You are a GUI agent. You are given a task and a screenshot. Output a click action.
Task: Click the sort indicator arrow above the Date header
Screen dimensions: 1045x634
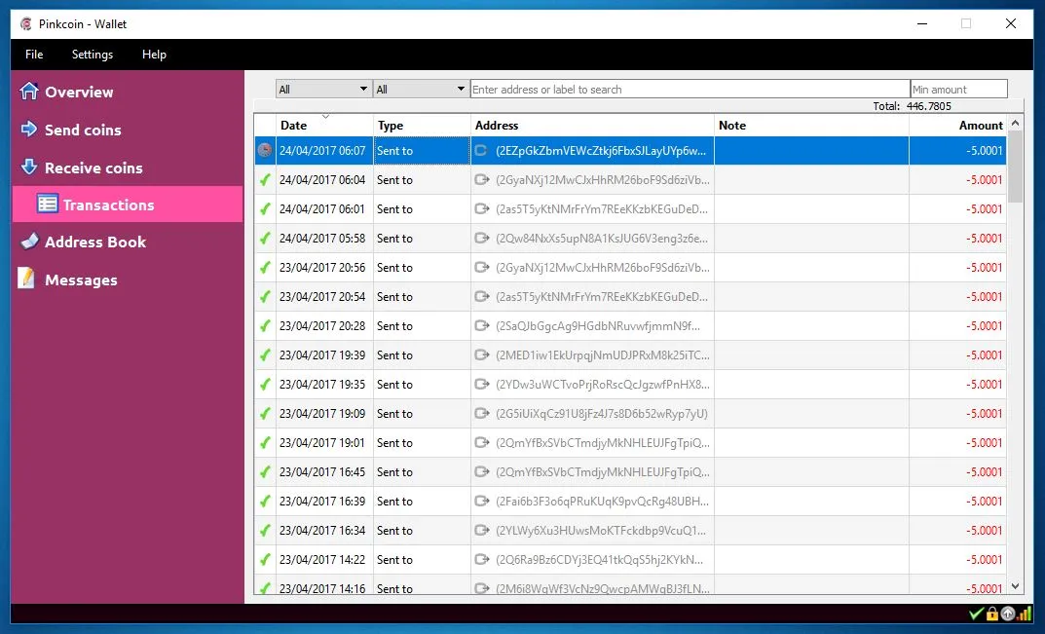click(325, 117)
